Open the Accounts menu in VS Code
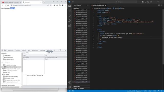This screenshot has height=92, width=164. click(70, 82)
